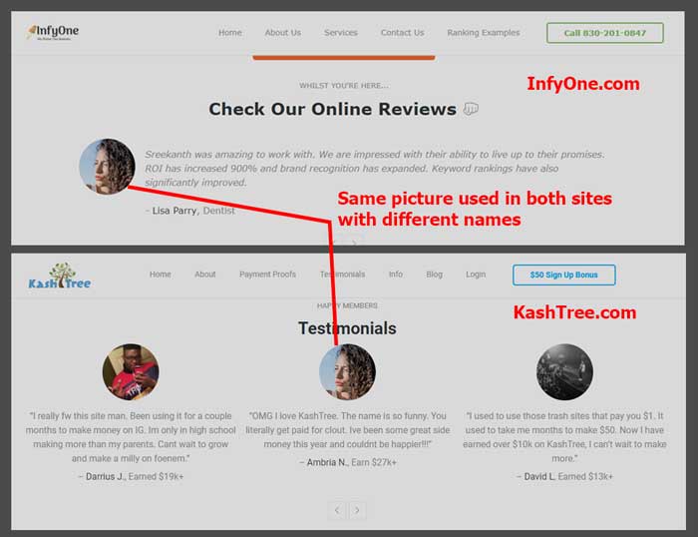Open Home on the InfyOne menu

[x=230, y=33]
